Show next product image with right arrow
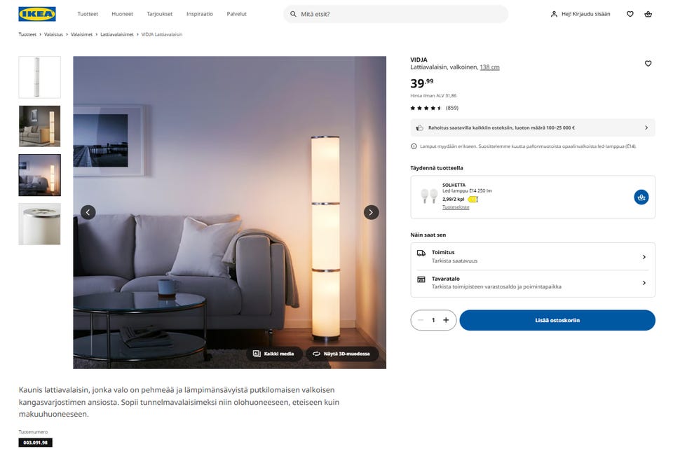Viewport: 673px width, 451px height. (x=372, y=212)
